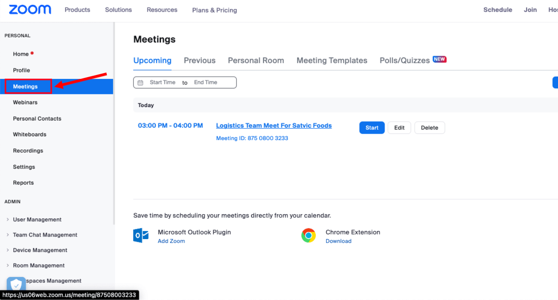Click the 03:00 PM - 04:00 PM time

tap(170, 126)
